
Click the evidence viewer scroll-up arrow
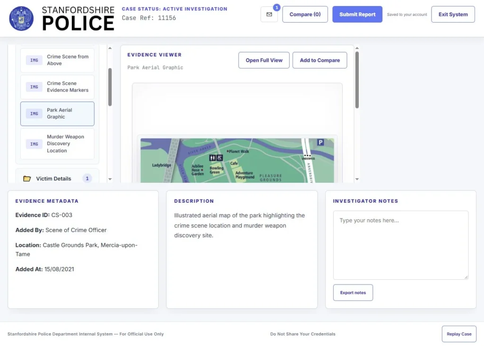[x=357, y=48]
